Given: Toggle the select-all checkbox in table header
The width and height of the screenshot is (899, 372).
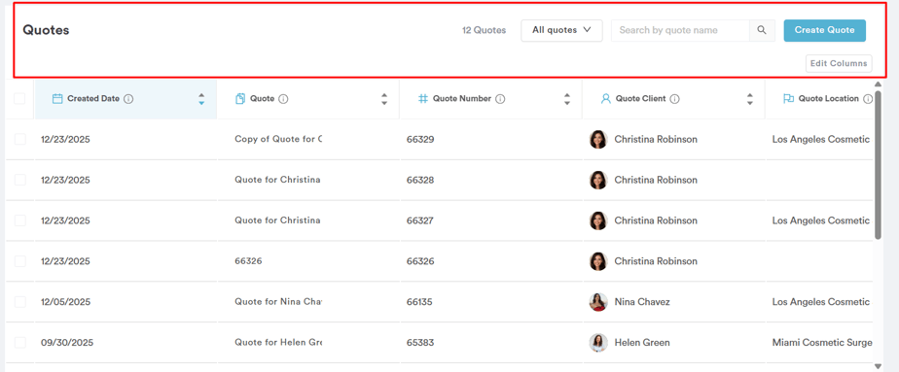Looking at the screenshot, I should (19, 98).
